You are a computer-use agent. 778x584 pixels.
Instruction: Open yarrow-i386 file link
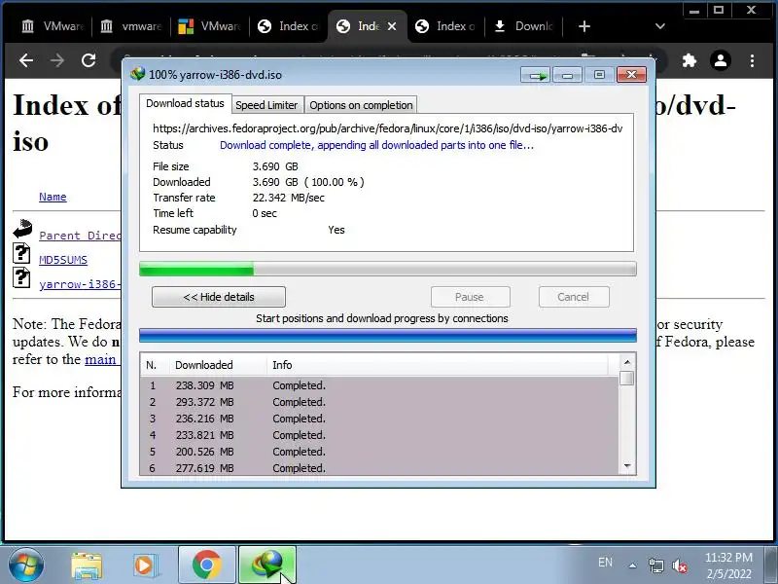click(80, 284)
